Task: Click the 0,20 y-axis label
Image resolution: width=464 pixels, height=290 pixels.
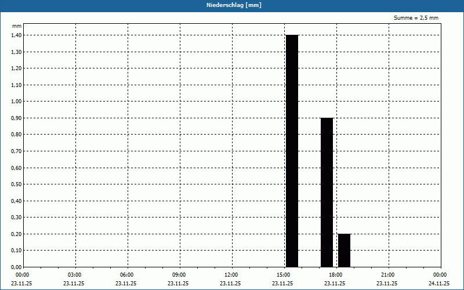Action: (x=16, y=234)
